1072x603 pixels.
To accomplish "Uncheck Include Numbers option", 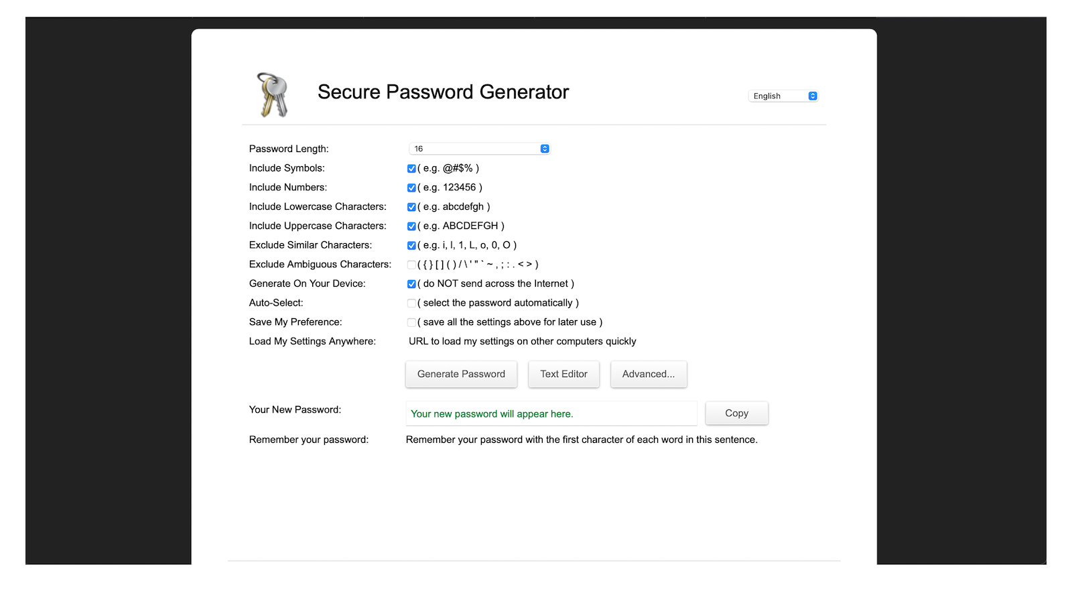I will pos(411,188).
